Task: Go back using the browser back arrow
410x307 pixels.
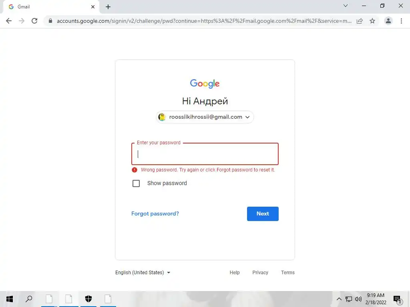Action: point(9,21)
